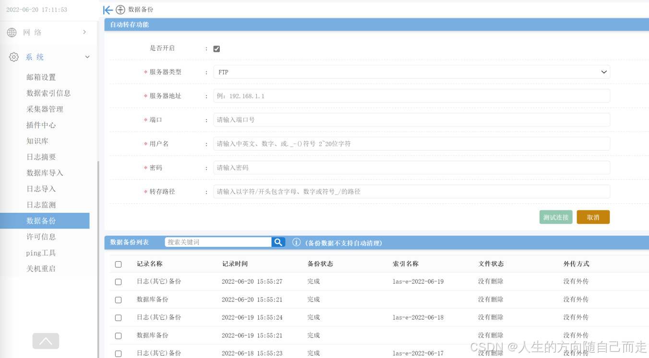Click the info icon beside backup note
The height and width of the screenshot is (358, 649).
(297, 243)
